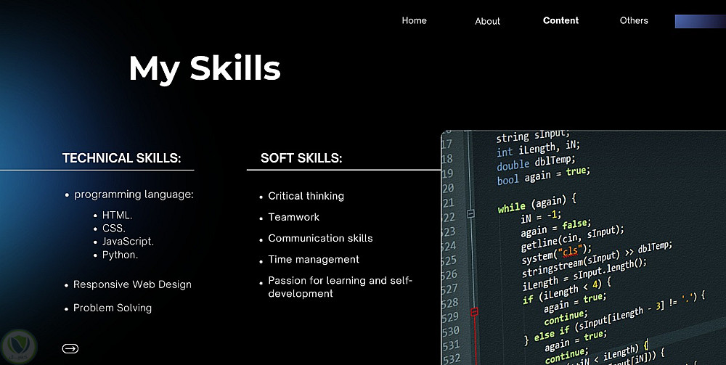Select the Content nav item
726x365 pixels.
pos(560,20)
